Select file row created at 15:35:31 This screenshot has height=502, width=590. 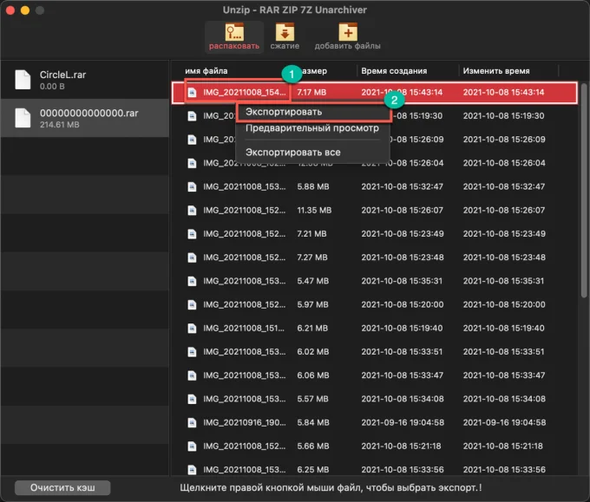(x=375, y=281)
